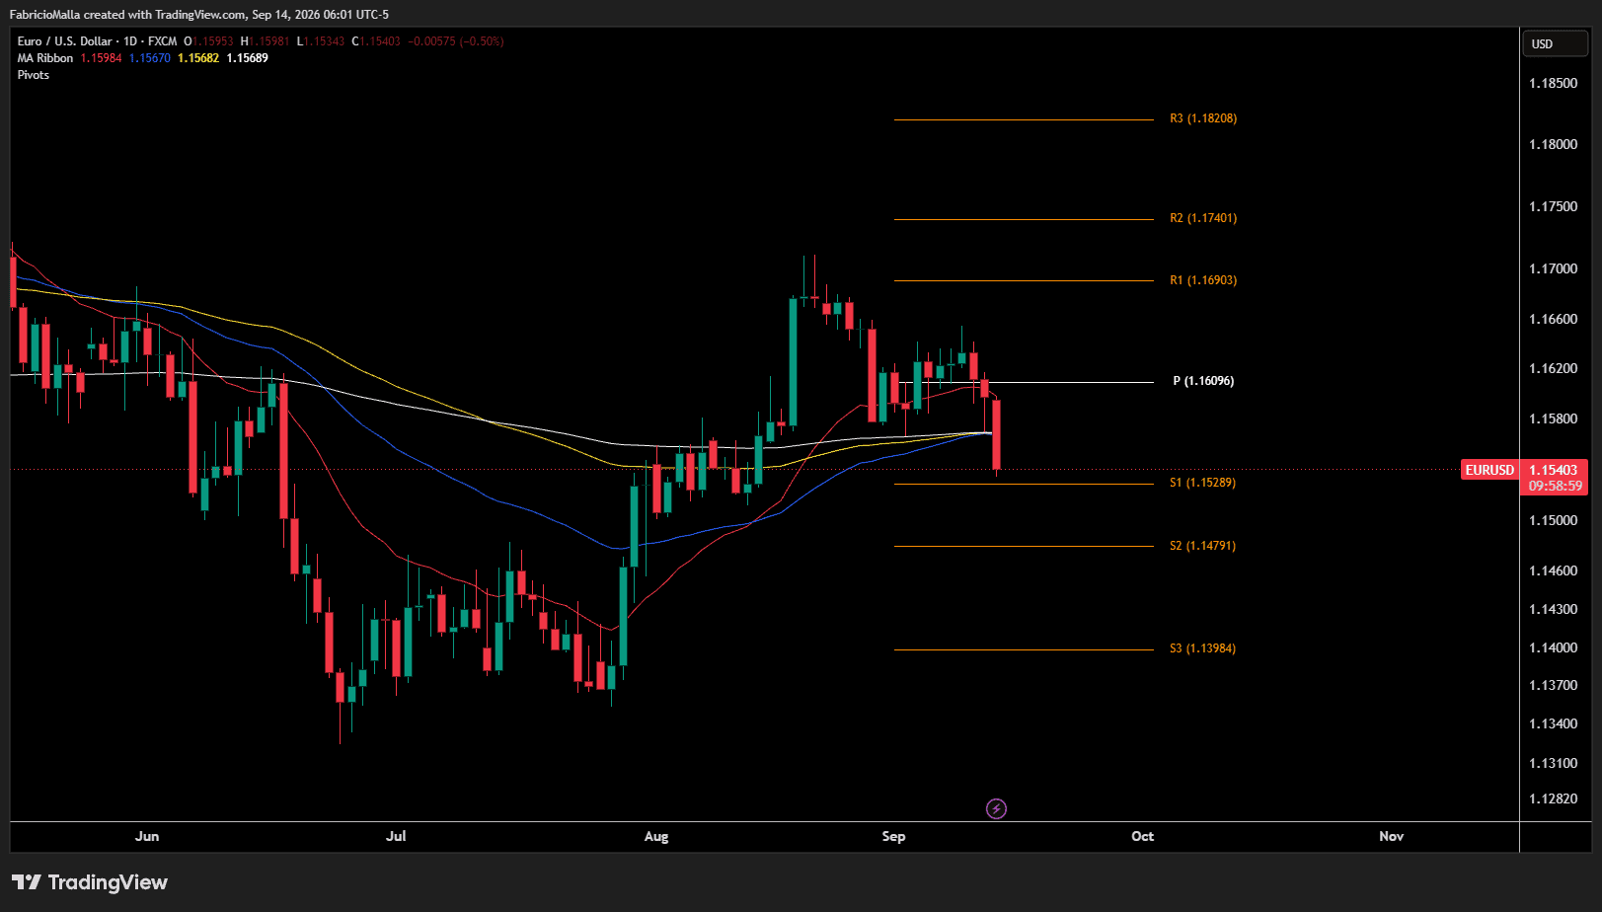The image size is (1602, 912).
Task: Open the USD currency dropdown
Action: (1555, 43)
